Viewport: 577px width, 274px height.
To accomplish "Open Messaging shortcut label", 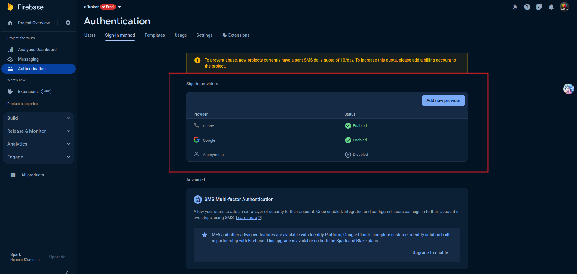I will point(28,59).
